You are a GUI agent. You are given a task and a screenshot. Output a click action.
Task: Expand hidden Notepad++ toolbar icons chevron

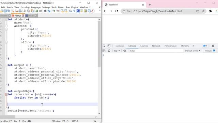[x=99, y=11]
